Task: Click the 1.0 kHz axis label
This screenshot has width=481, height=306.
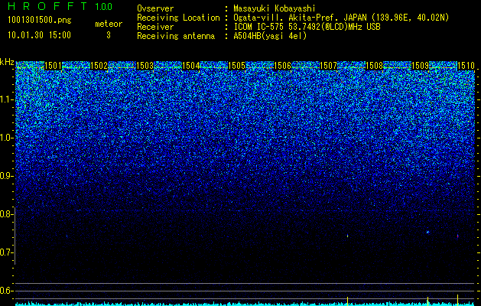Action: point(7,138)
